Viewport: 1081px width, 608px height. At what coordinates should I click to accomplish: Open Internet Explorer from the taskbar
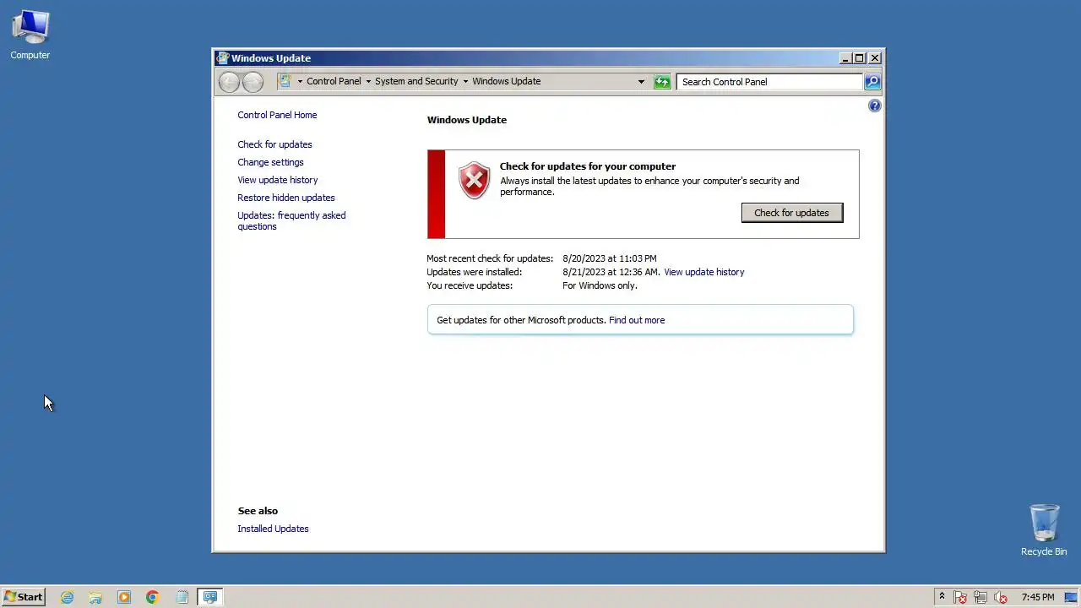click(x=67, y=597)
